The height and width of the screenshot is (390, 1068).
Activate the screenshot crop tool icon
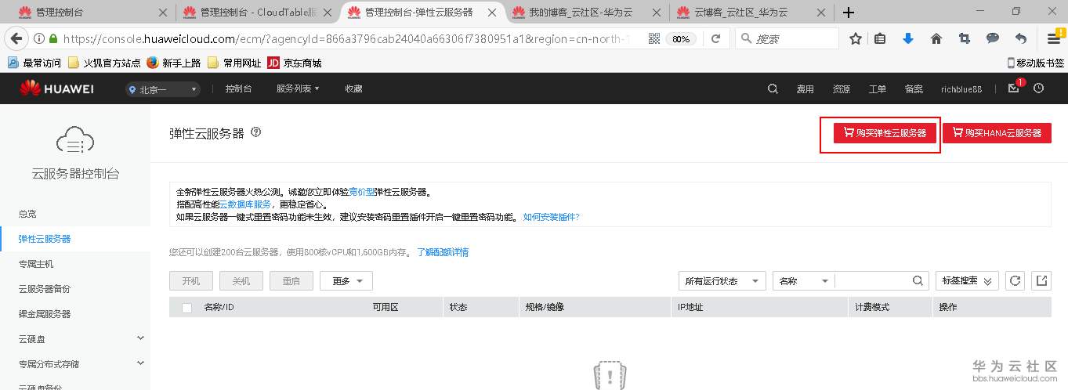pos(964,38)
